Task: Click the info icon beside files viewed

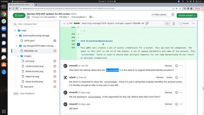Action: coord(173,15)
